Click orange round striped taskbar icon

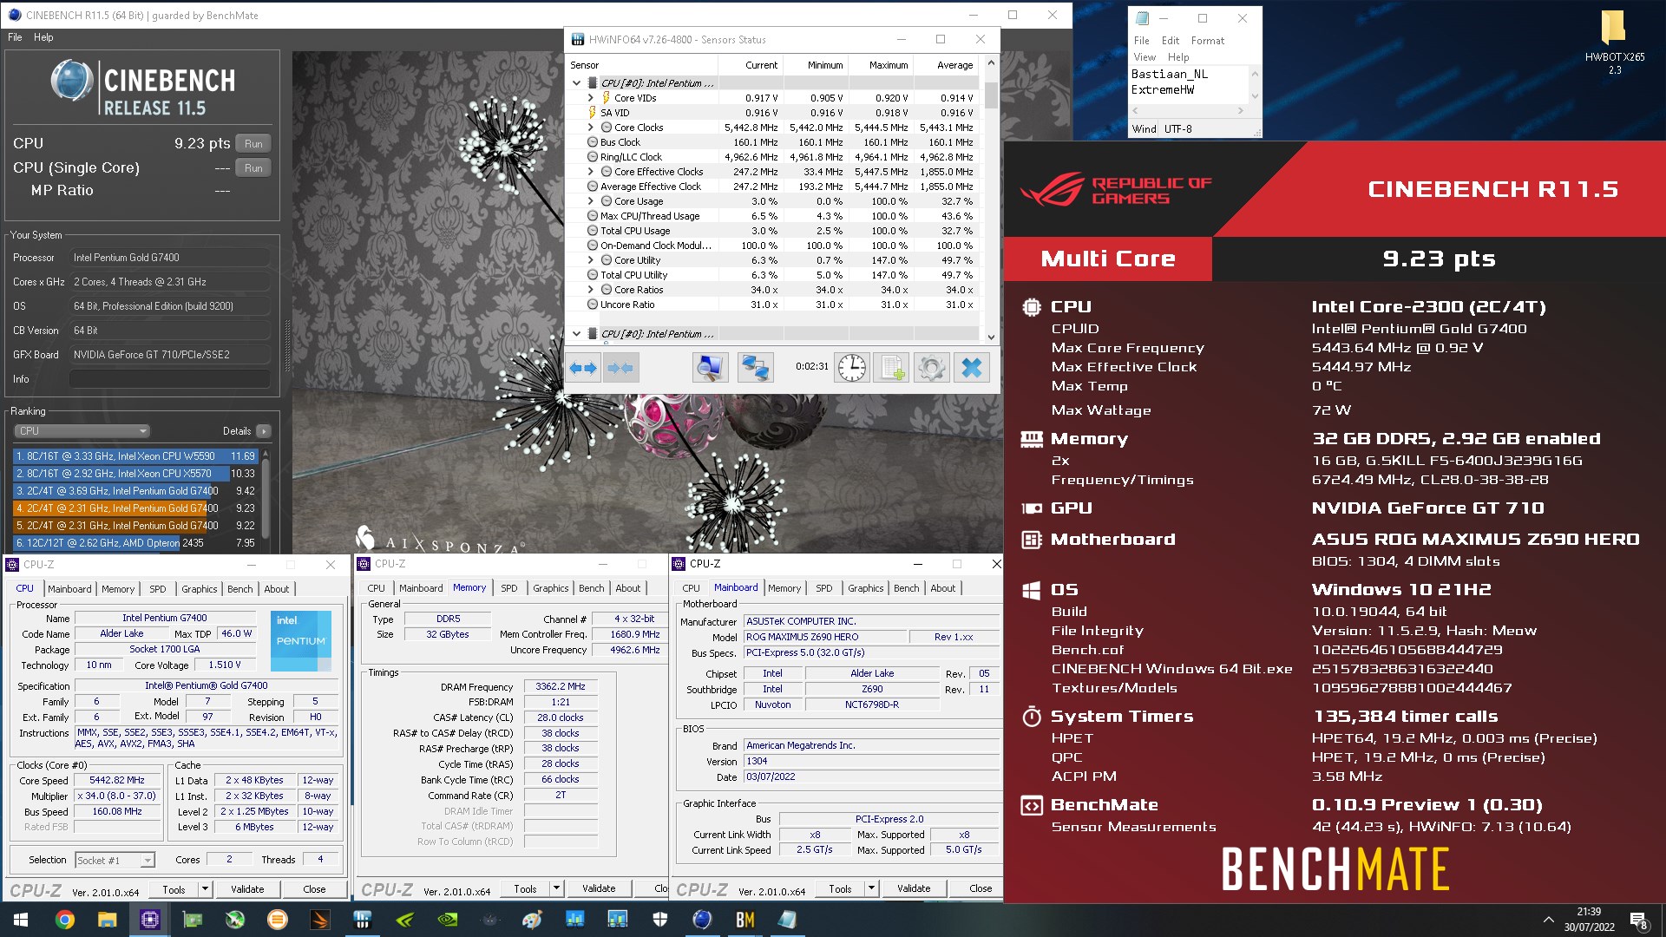[278, 920]
